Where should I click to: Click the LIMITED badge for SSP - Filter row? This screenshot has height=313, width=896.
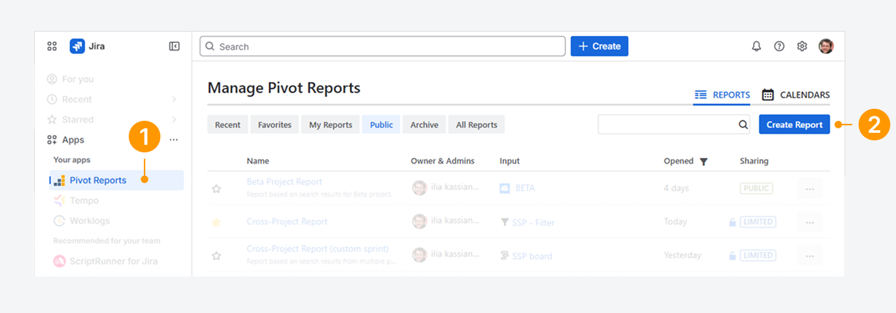(x=758, y=222)
